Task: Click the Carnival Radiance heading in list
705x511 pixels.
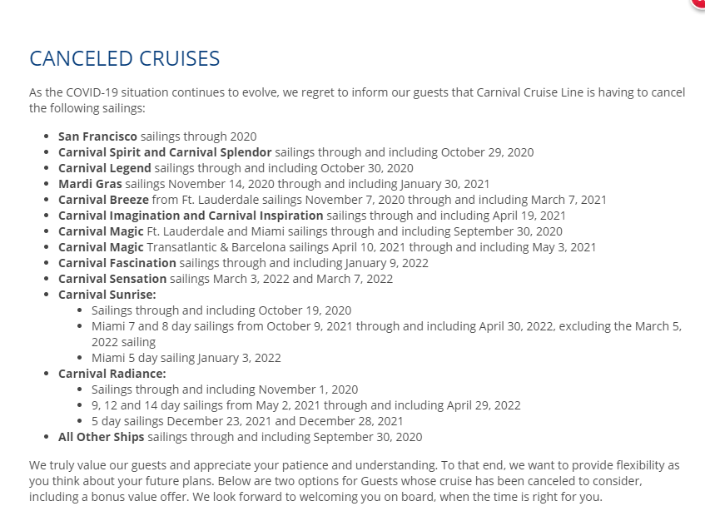Action: tap(112, 374)
